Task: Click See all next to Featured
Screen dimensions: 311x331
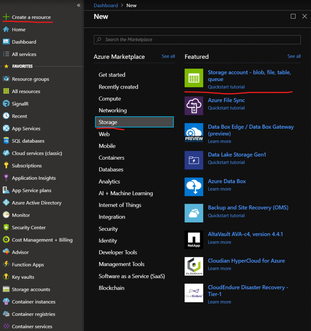Action: click(294, 56)
